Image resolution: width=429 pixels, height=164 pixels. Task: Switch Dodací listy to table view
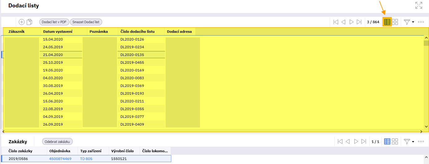[387, 22]
